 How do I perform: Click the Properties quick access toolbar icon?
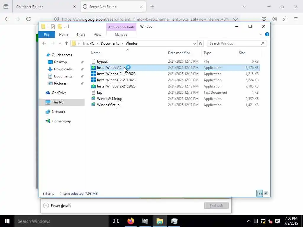tap(53, 27)
